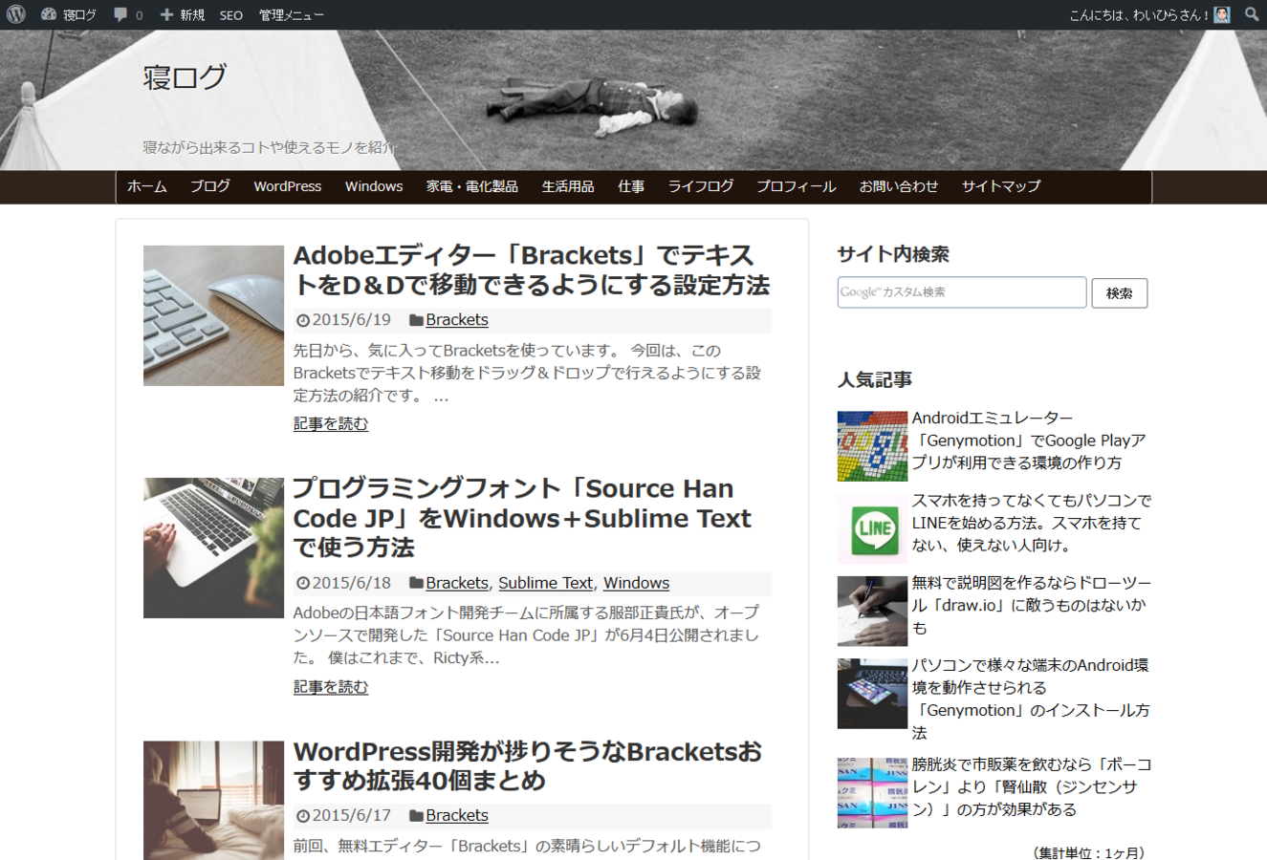1267x860 pixels.
Task: Click the 新規 plus button in admin bar
Action: 182,14
